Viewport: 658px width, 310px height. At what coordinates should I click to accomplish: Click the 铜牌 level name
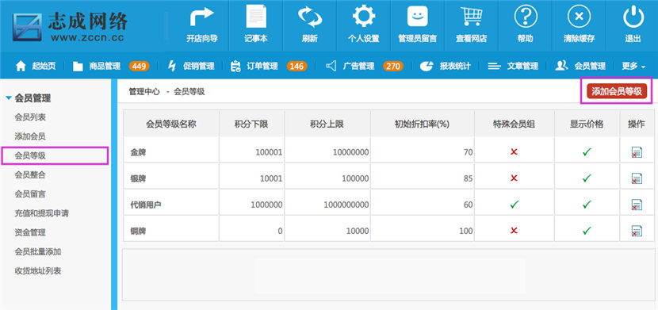138,231
